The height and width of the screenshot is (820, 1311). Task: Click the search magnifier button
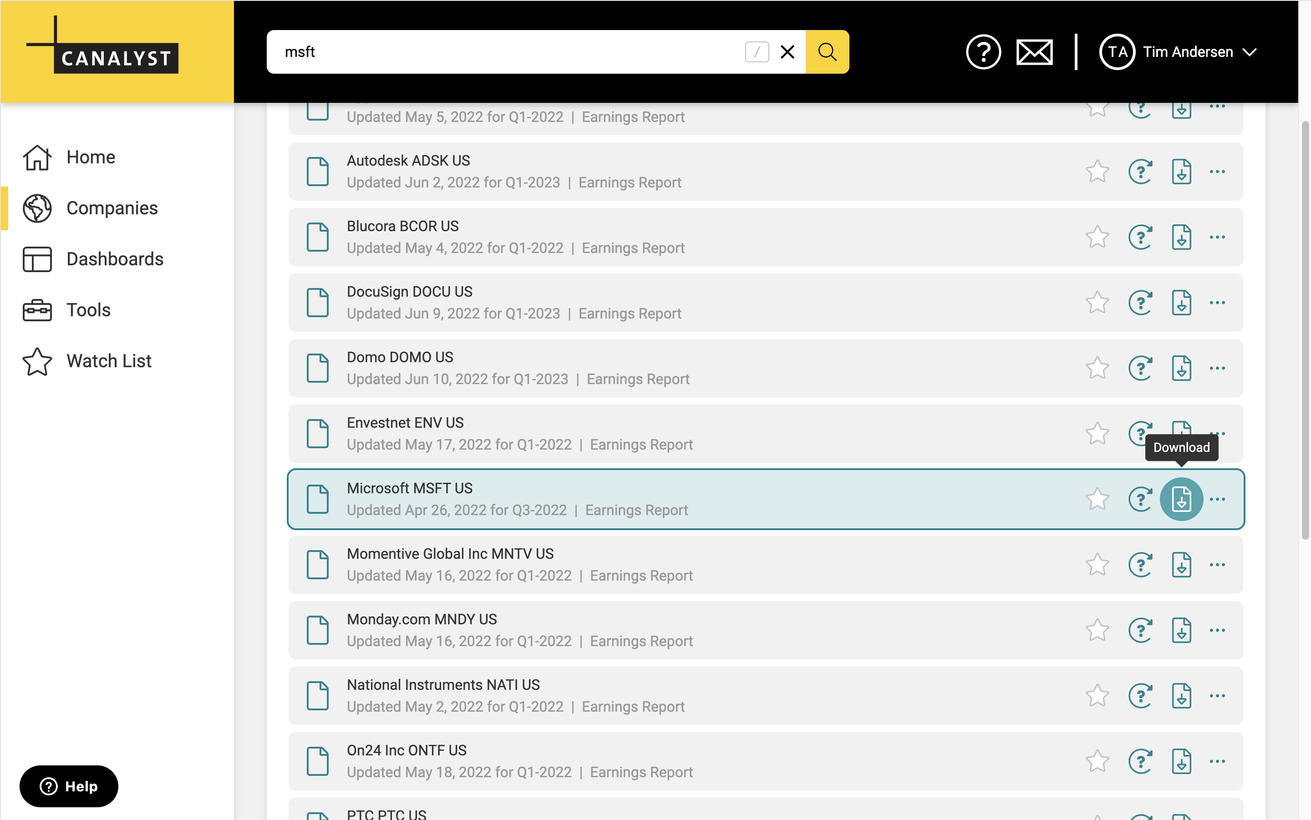pos(827,52)
